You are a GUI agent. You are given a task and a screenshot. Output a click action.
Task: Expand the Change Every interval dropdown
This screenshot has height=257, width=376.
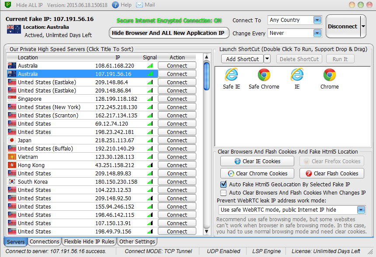317,33
